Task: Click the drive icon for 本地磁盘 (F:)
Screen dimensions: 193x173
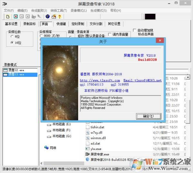Action: click(x=49, y=131)
